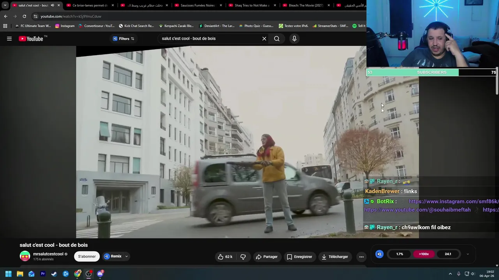This screenshot has width=499, height=280.
Task: Click the '24.1' stat value
Action: click(x=448, y=254)
